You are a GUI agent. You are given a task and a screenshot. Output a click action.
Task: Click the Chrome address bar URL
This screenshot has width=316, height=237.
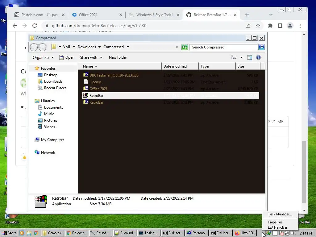[x=99, y=26]
